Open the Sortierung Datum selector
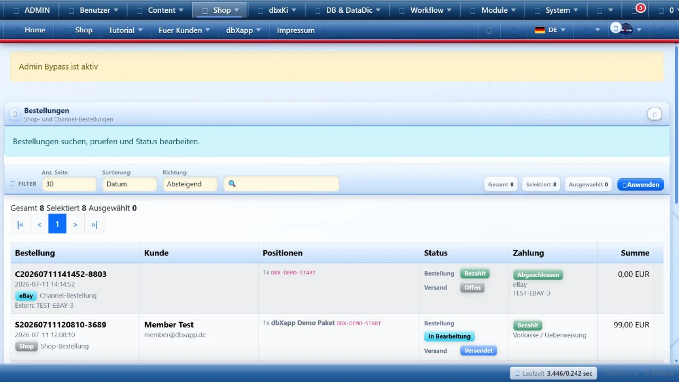 129,184
